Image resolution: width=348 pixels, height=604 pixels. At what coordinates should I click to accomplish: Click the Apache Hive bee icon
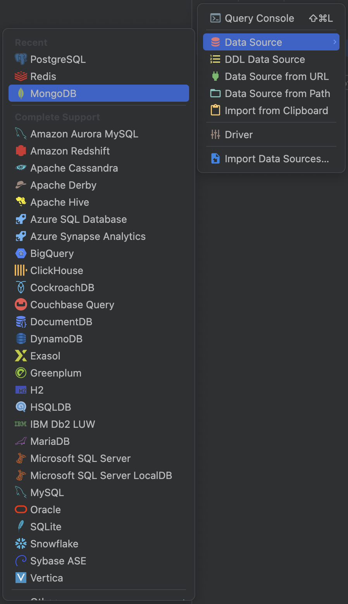click(x=21, y=202)
